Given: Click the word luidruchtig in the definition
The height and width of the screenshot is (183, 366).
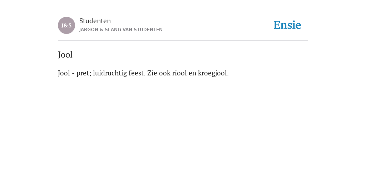Looking at the screenshot, I should pos(110,73).
